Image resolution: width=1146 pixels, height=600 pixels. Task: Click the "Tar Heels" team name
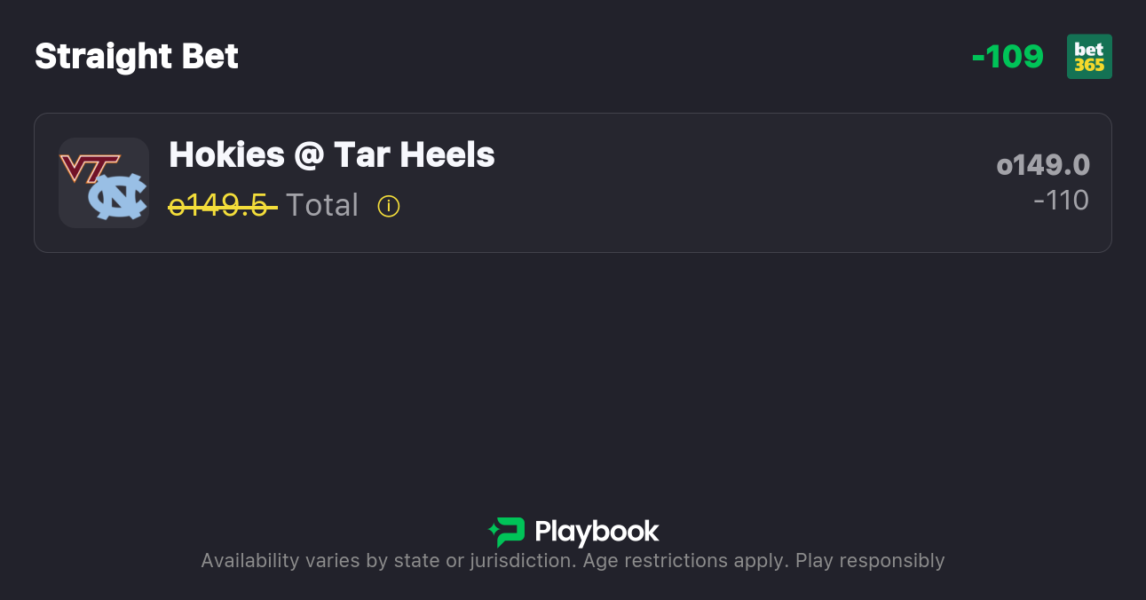[414, 155]
